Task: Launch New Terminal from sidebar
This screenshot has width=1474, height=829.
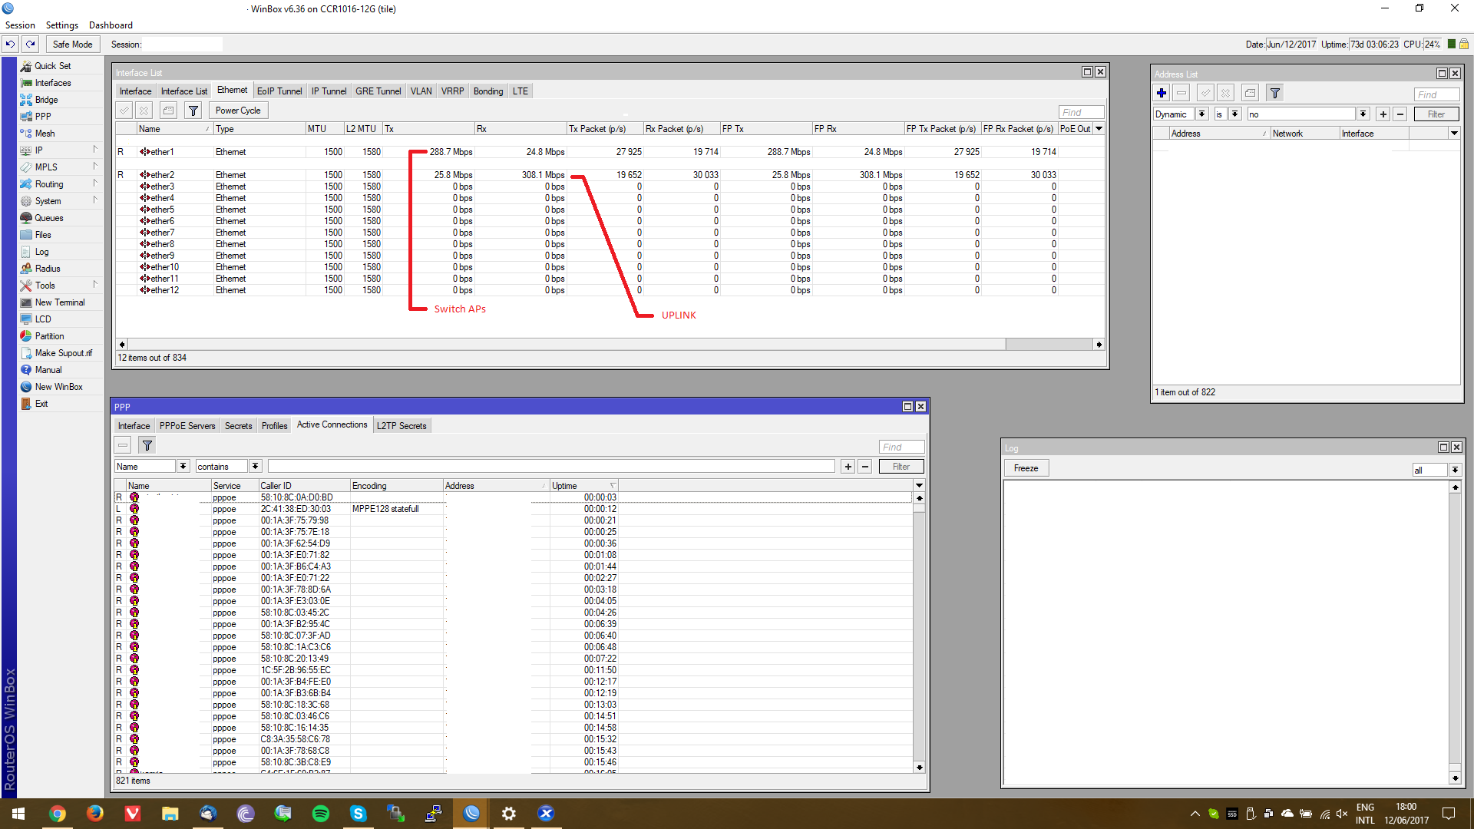Action: pos(59,302)
